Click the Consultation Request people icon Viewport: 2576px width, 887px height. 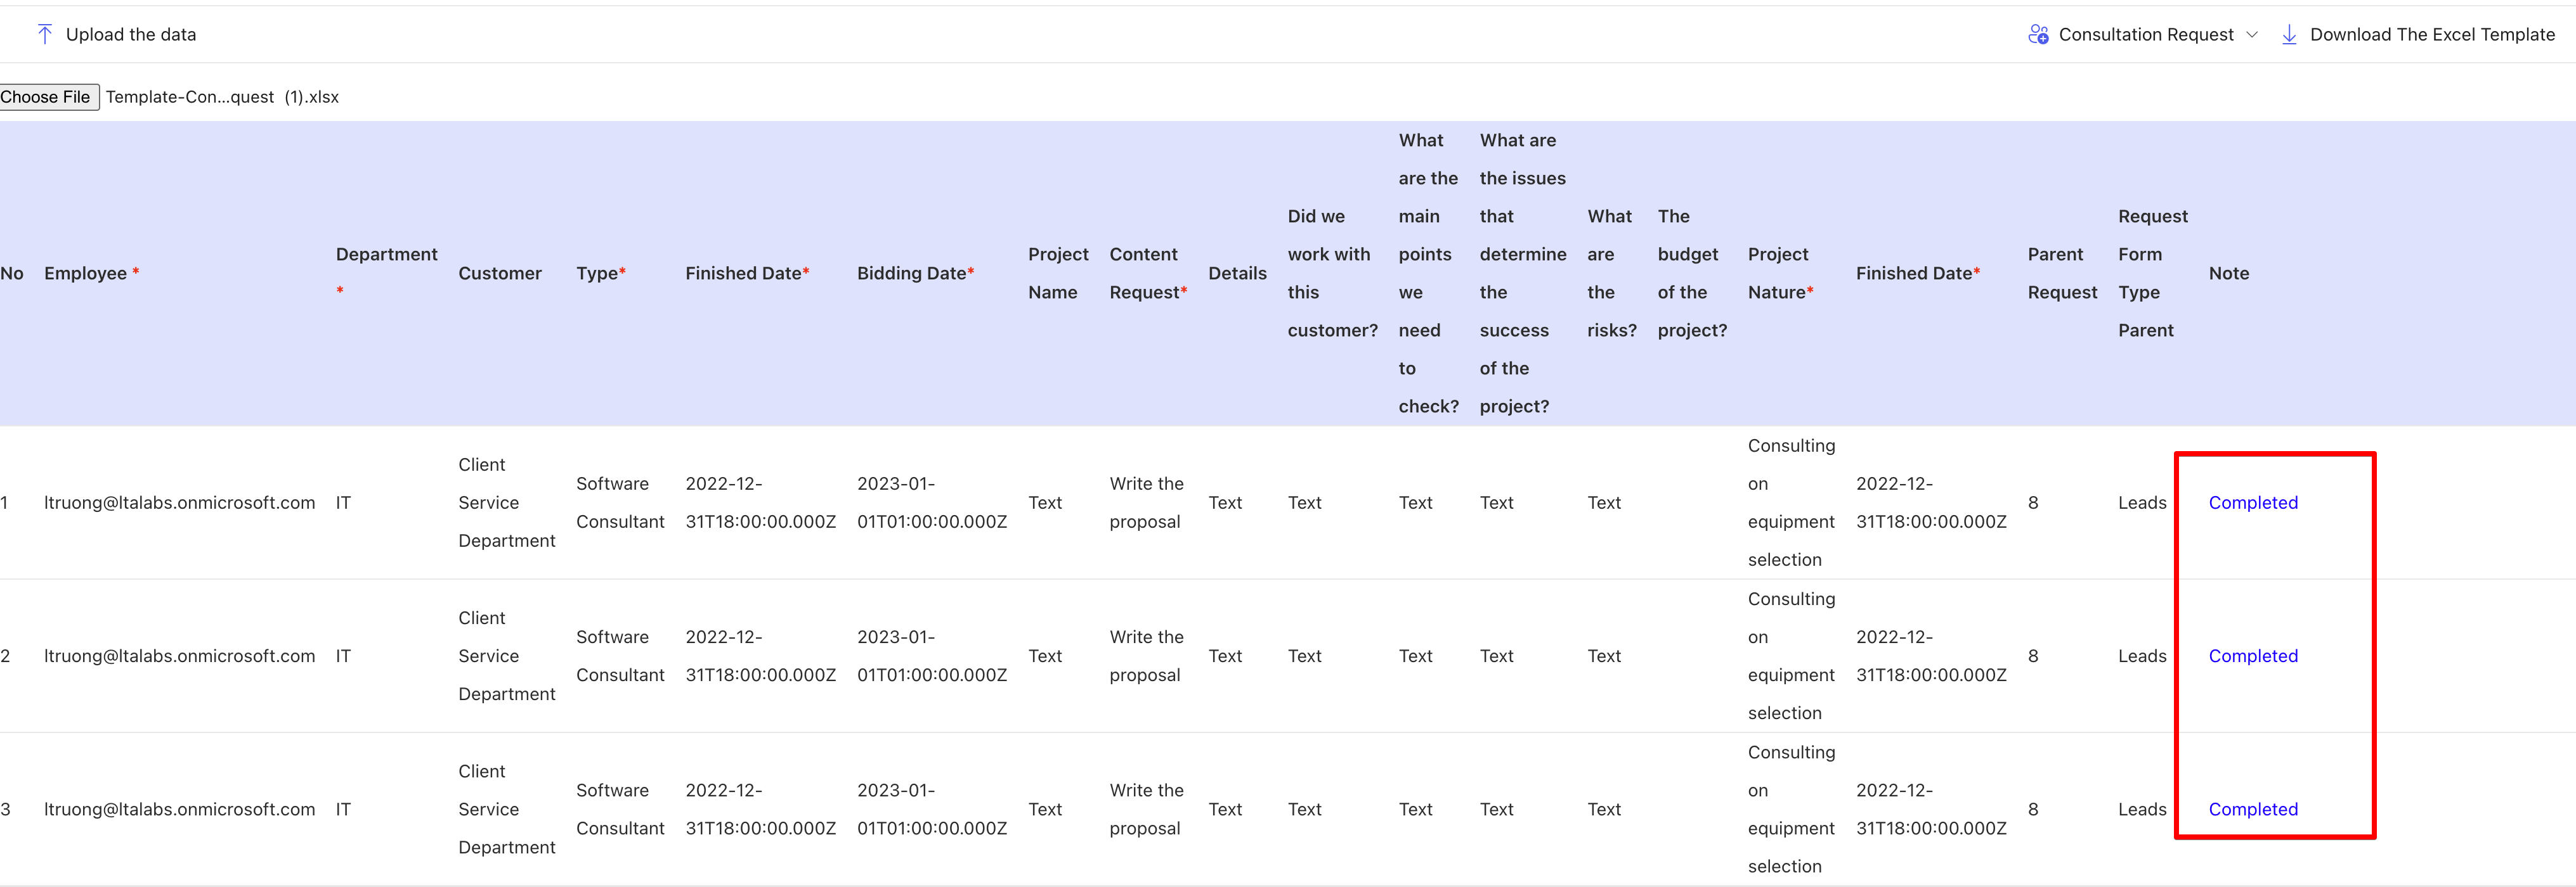coord(2037,35)
